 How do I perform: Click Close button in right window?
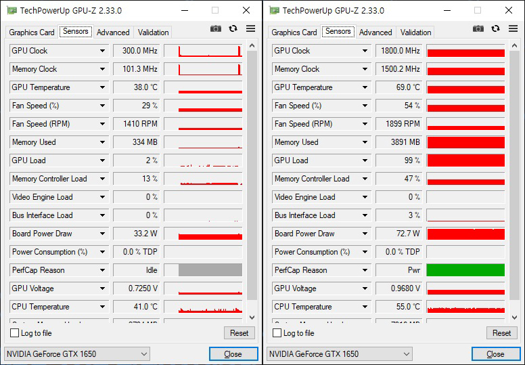click(x=496, y=354)
